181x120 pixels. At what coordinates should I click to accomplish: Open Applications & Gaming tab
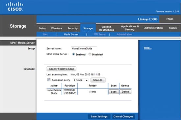click(x=130, y=28)
